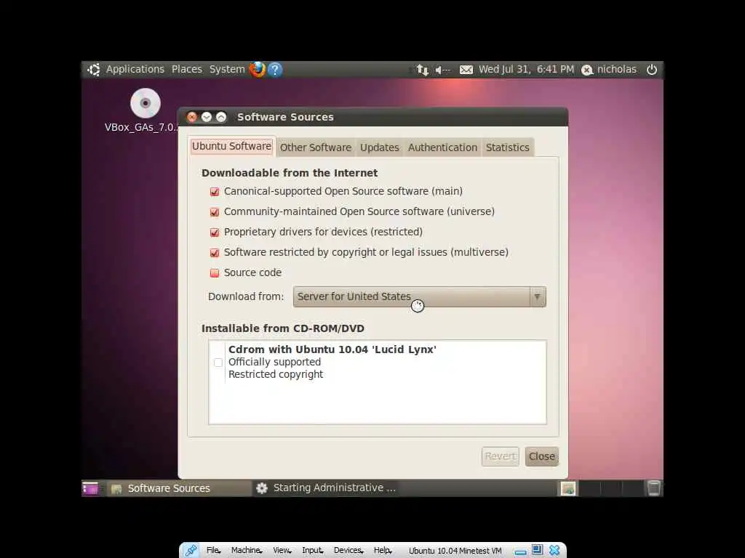Image resolution: width=745 pixels, height=558 pixels.
Task: Launch Firefox from the top panel
Action: coord(258,69)
